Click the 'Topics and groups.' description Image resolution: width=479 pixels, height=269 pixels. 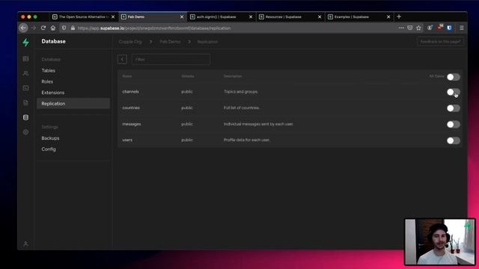click(x=241, y=91)
